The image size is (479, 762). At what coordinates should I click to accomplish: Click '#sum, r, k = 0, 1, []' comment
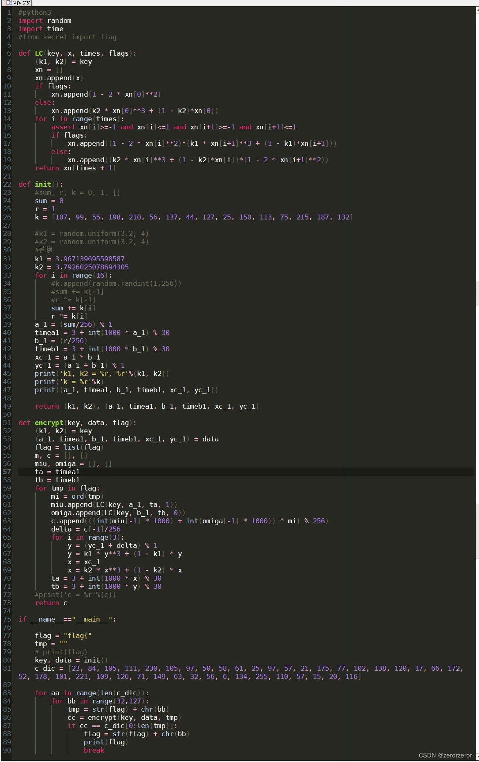[x=78, y=192]
